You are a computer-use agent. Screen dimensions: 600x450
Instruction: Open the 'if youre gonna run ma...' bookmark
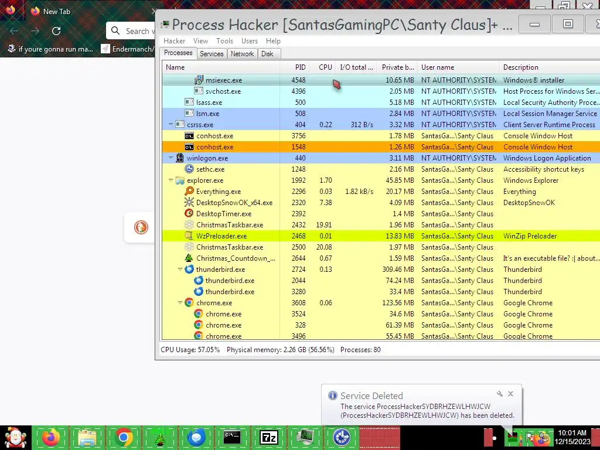50,49
